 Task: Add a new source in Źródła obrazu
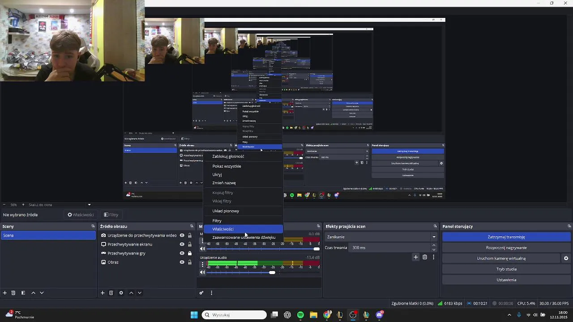coord(103,293)
